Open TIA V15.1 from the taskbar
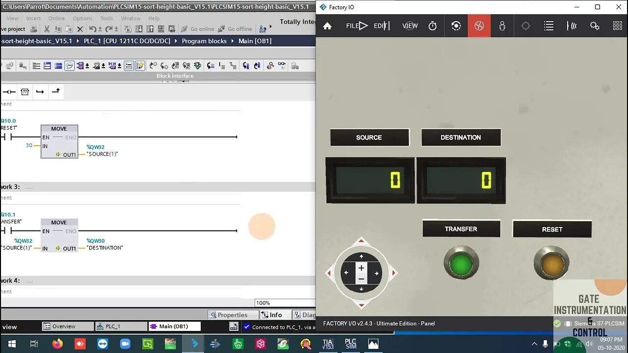The height and width of the screenshot is (353, 628). click(328, 344)
